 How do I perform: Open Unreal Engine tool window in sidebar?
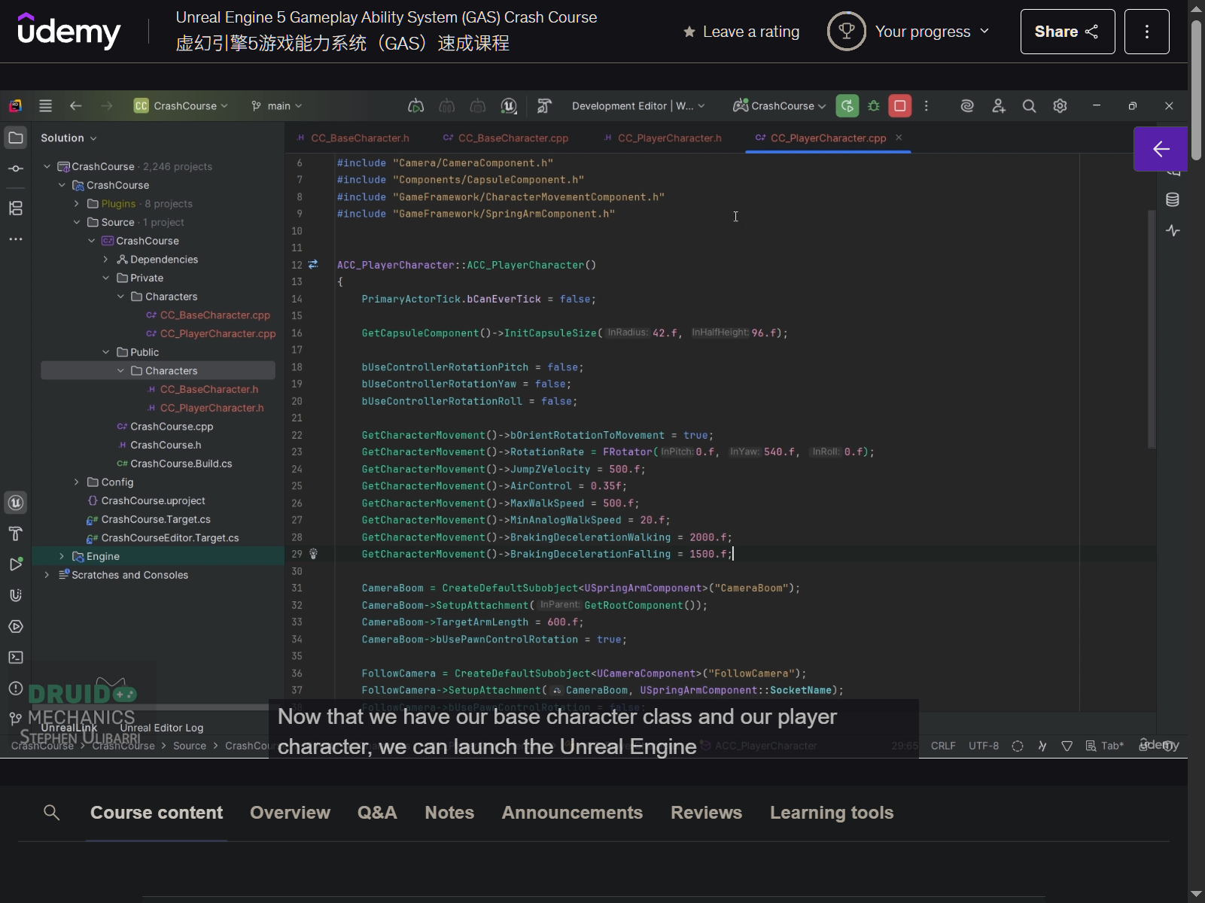point(16,503)
